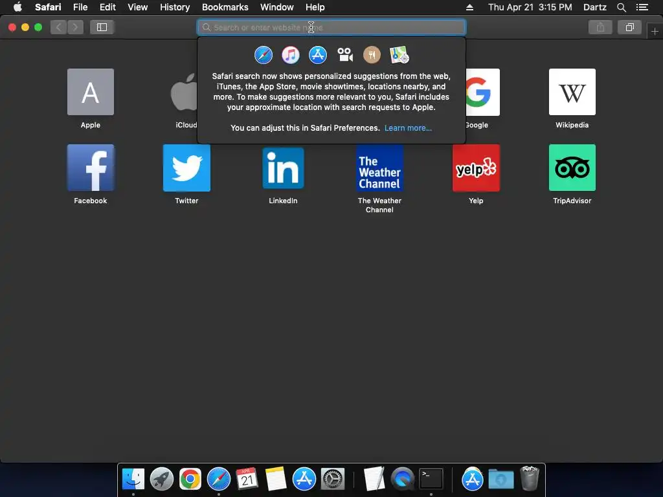This screenshot has width=663, height=497.
Task: Click the Safari forward navigation arrow
Action: pos(75,27)
